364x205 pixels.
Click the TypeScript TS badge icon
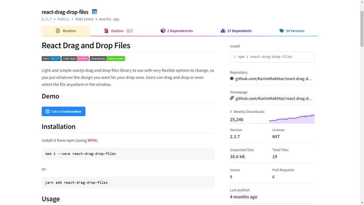[94, 12]
